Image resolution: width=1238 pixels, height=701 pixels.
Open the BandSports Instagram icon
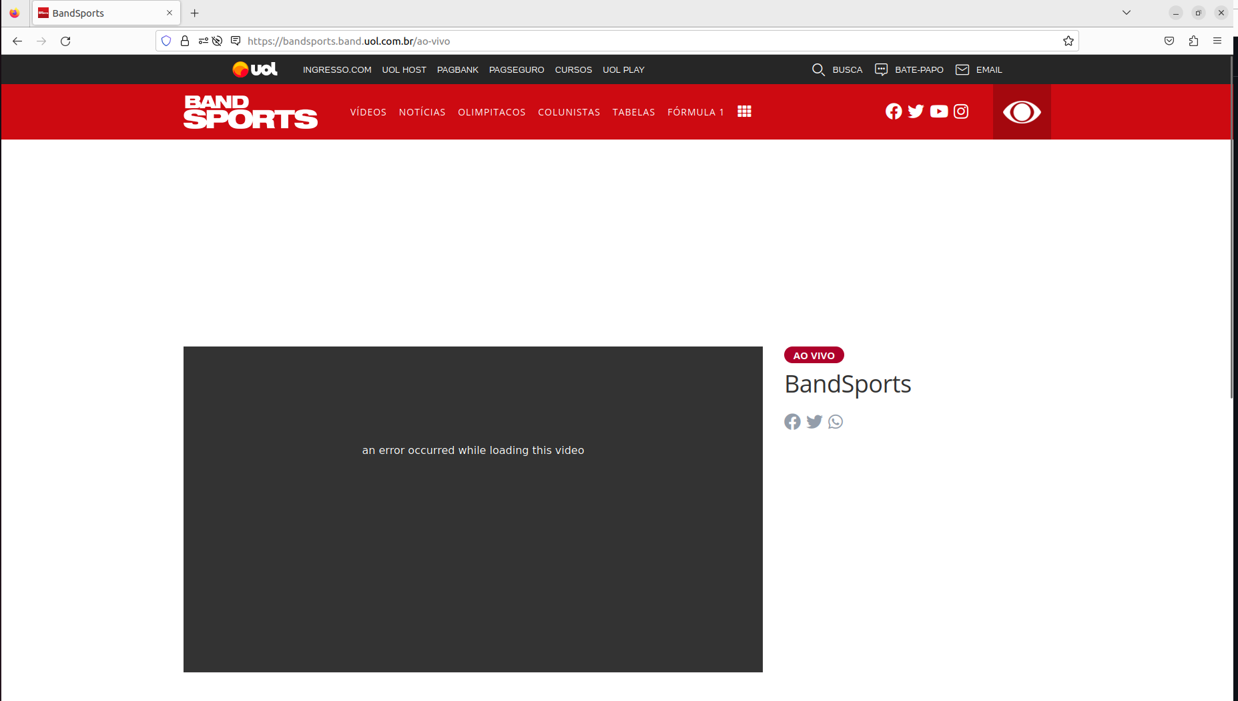[960, 111]
